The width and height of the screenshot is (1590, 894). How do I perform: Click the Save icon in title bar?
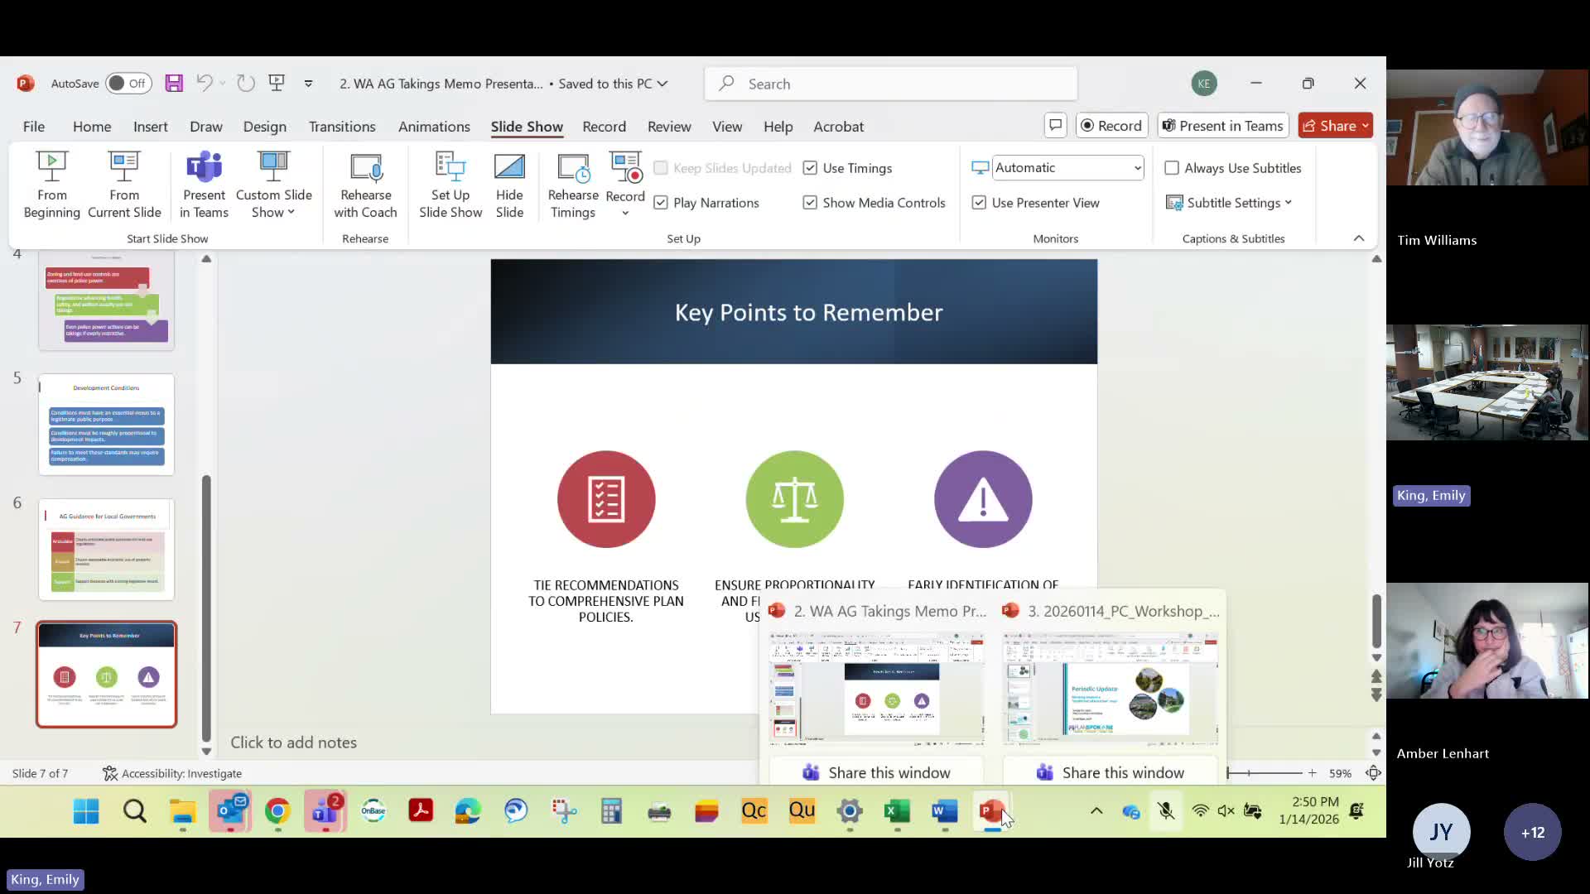(174, 84)
